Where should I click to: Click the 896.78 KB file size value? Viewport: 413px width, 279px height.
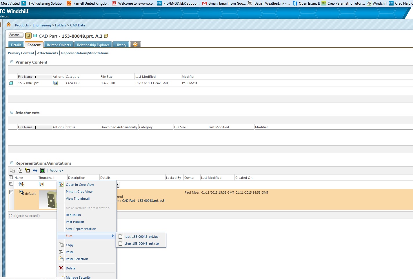click(x=108, y=83)
